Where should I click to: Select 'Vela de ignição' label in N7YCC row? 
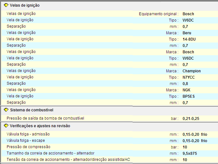[20, 77]
